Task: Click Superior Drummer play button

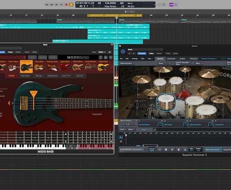Action: (172, 149)
